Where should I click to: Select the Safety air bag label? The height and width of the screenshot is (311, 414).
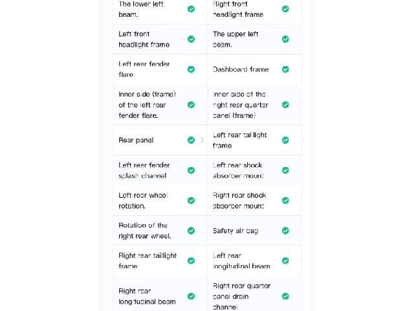(x=235, y=231)
